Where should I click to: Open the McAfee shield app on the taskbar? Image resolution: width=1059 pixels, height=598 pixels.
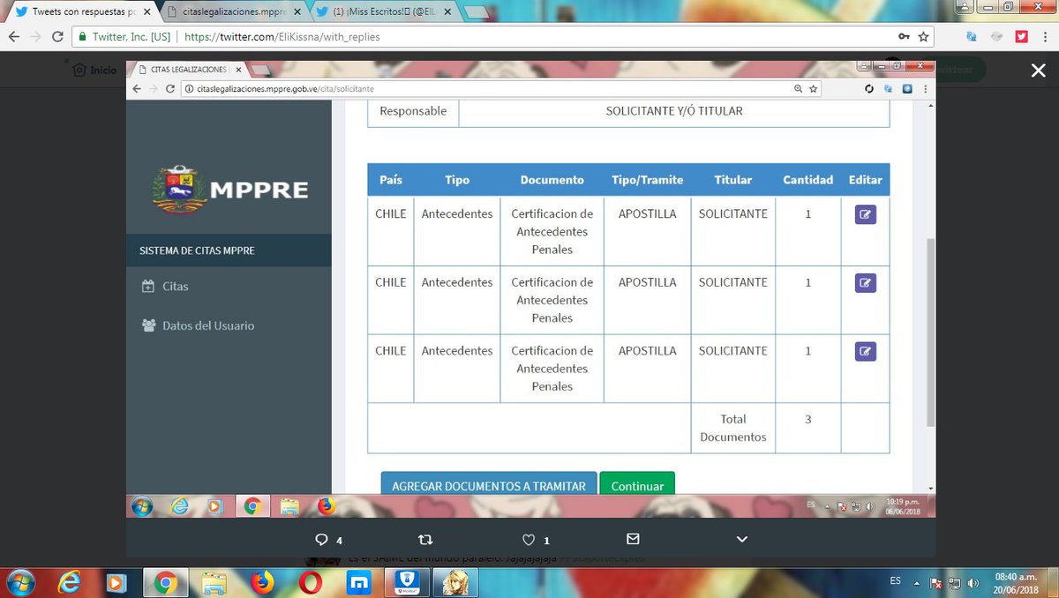pyautogui.click(x=406, y=583)
